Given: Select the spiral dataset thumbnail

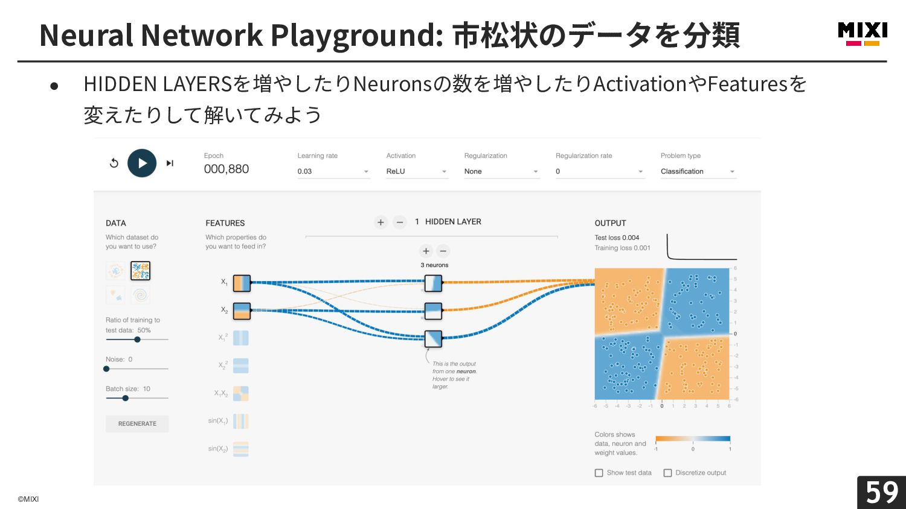Looking at the screenshot, I should [x=141, y=295].
